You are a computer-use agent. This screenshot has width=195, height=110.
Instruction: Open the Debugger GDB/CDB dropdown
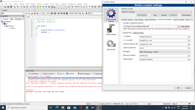tap(165, 52)
